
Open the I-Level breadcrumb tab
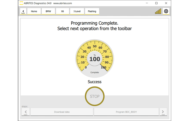pos(77,11)
